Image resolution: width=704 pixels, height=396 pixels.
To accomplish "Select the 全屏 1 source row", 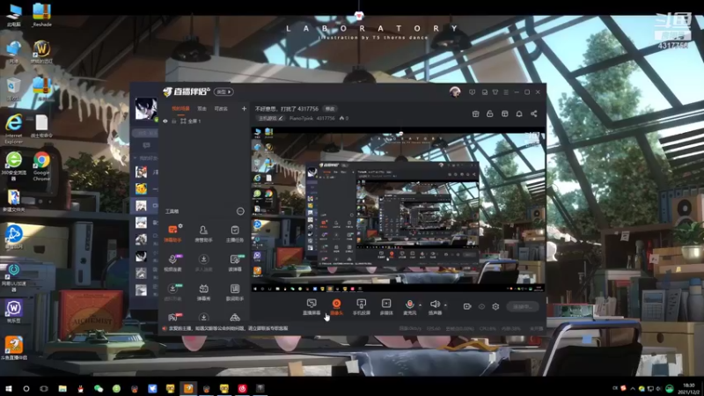I will (203, 121).
